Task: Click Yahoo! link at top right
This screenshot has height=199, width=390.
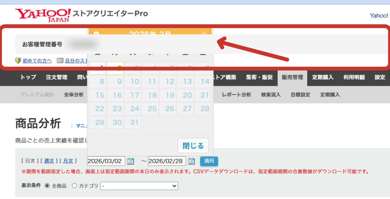Action: [379, 16]
